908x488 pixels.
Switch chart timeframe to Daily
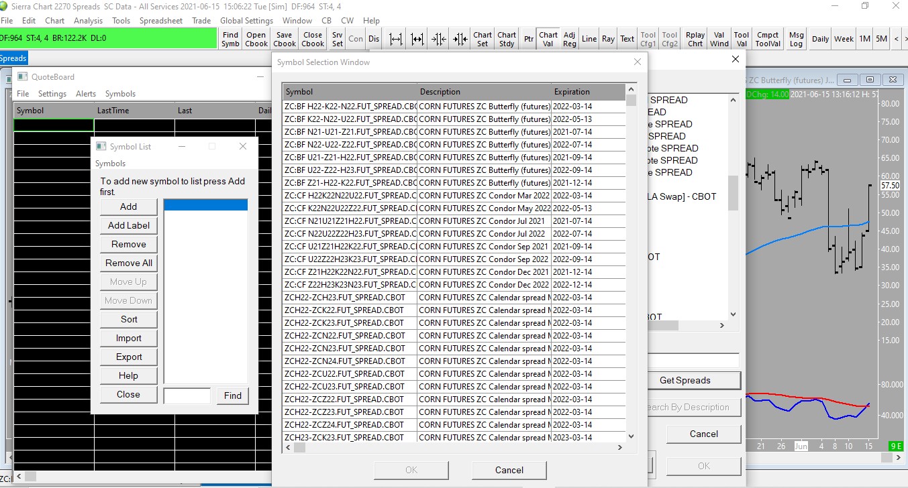tap(820, 39)
